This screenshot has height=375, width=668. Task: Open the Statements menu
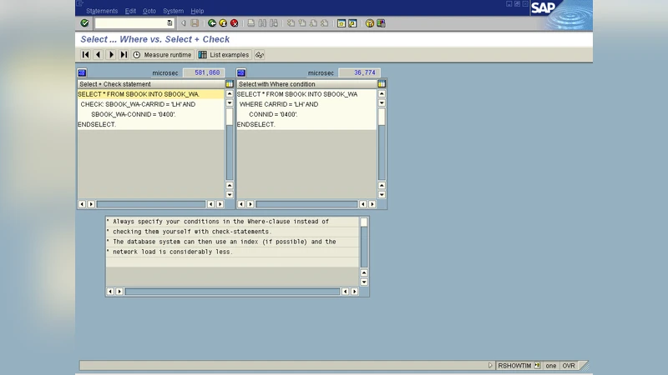point(102,11)
